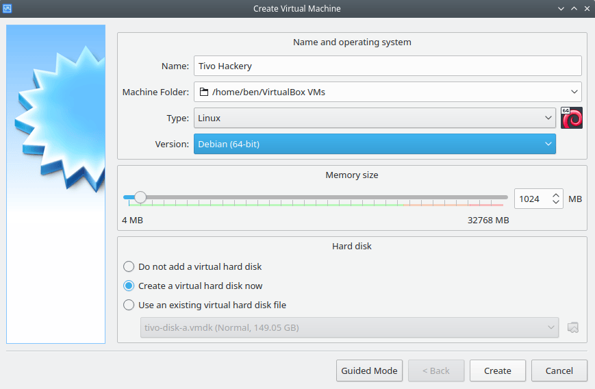This screenshot has width=595, height=389.
Task: Open the tivo-disk-a.vmdk disk selector
Action: (349, 327)
